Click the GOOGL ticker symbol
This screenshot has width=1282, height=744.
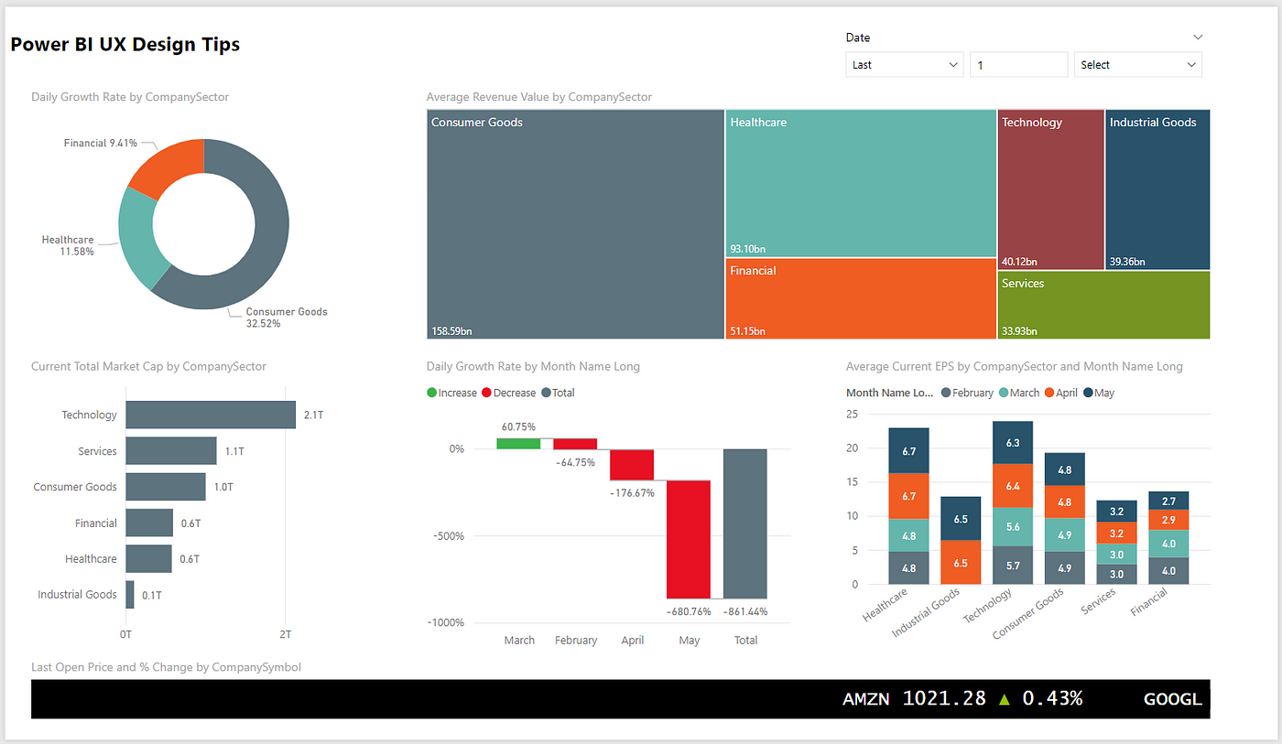(1172, 700)
